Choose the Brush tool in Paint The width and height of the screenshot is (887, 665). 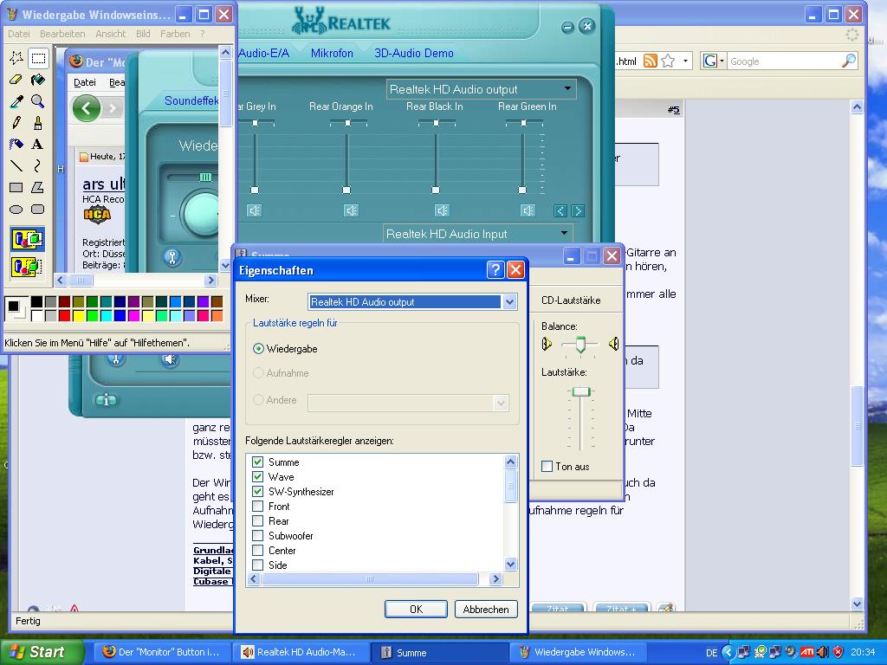pos(38,123)
